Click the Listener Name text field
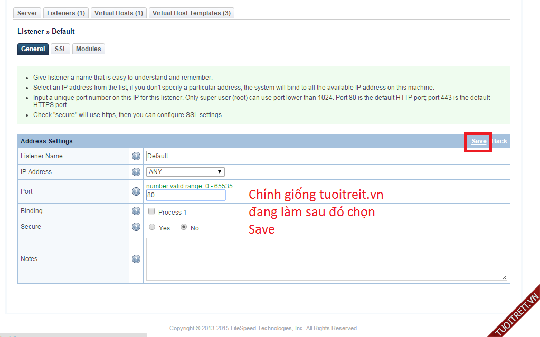This screenshot has width=540, height=337. [185, 156]
